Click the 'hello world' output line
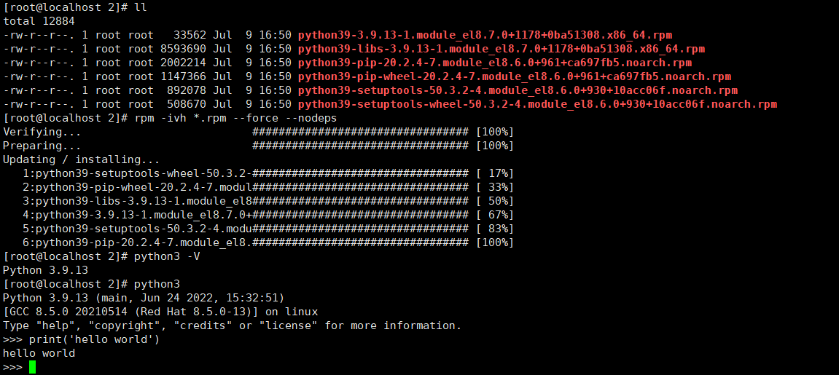Image resolution: width=839 pixels, height=375 pixels. 39,354
